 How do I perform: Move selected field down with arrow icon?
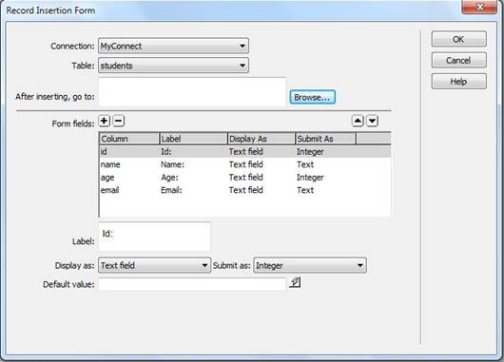point(372,121)
